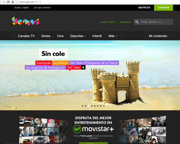This screenshot has width=180, height=144.
Task: Click the browser address bar URL
Action: 30,2
